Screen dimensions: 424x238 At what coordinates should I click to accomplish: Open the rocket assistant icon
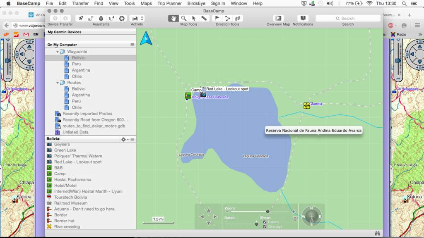coord(81,18)
